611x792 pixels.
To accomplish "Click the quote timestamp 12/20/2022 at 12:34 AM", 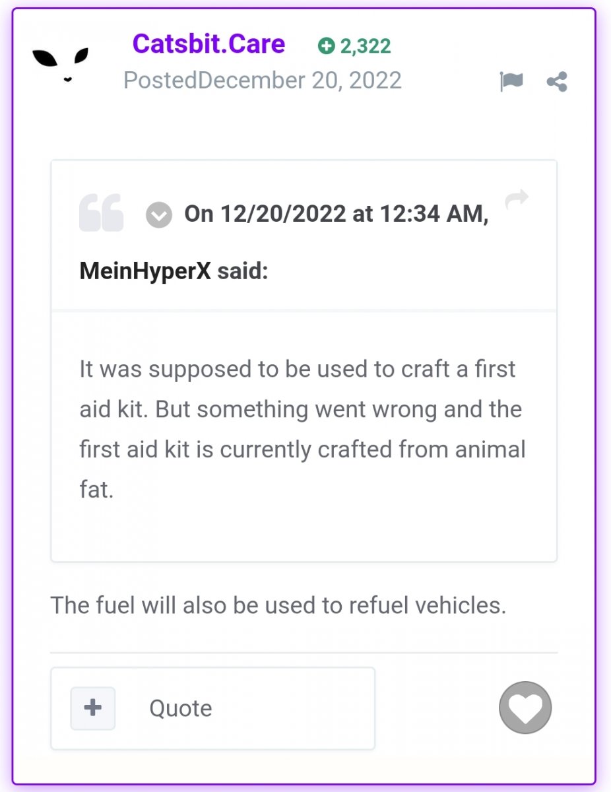I will [335, 214].
